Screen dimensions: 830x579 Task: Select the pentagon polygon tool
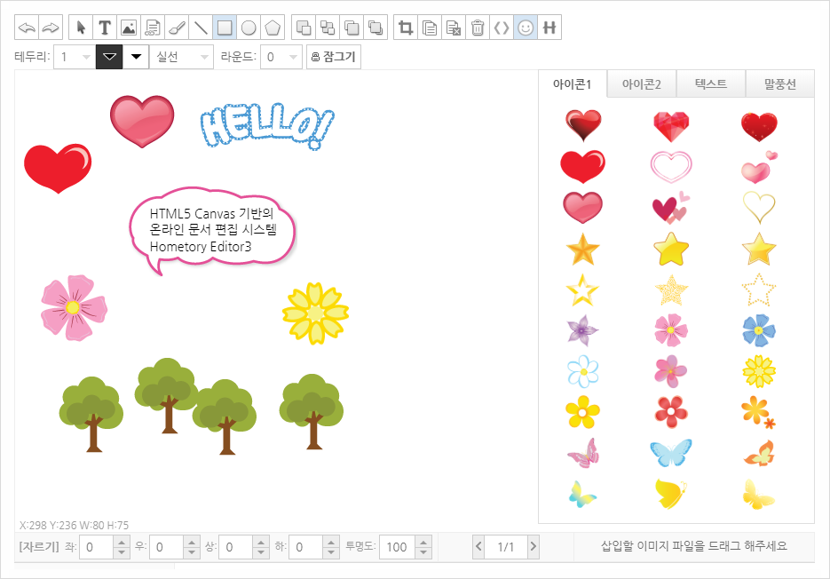point(272,28)
